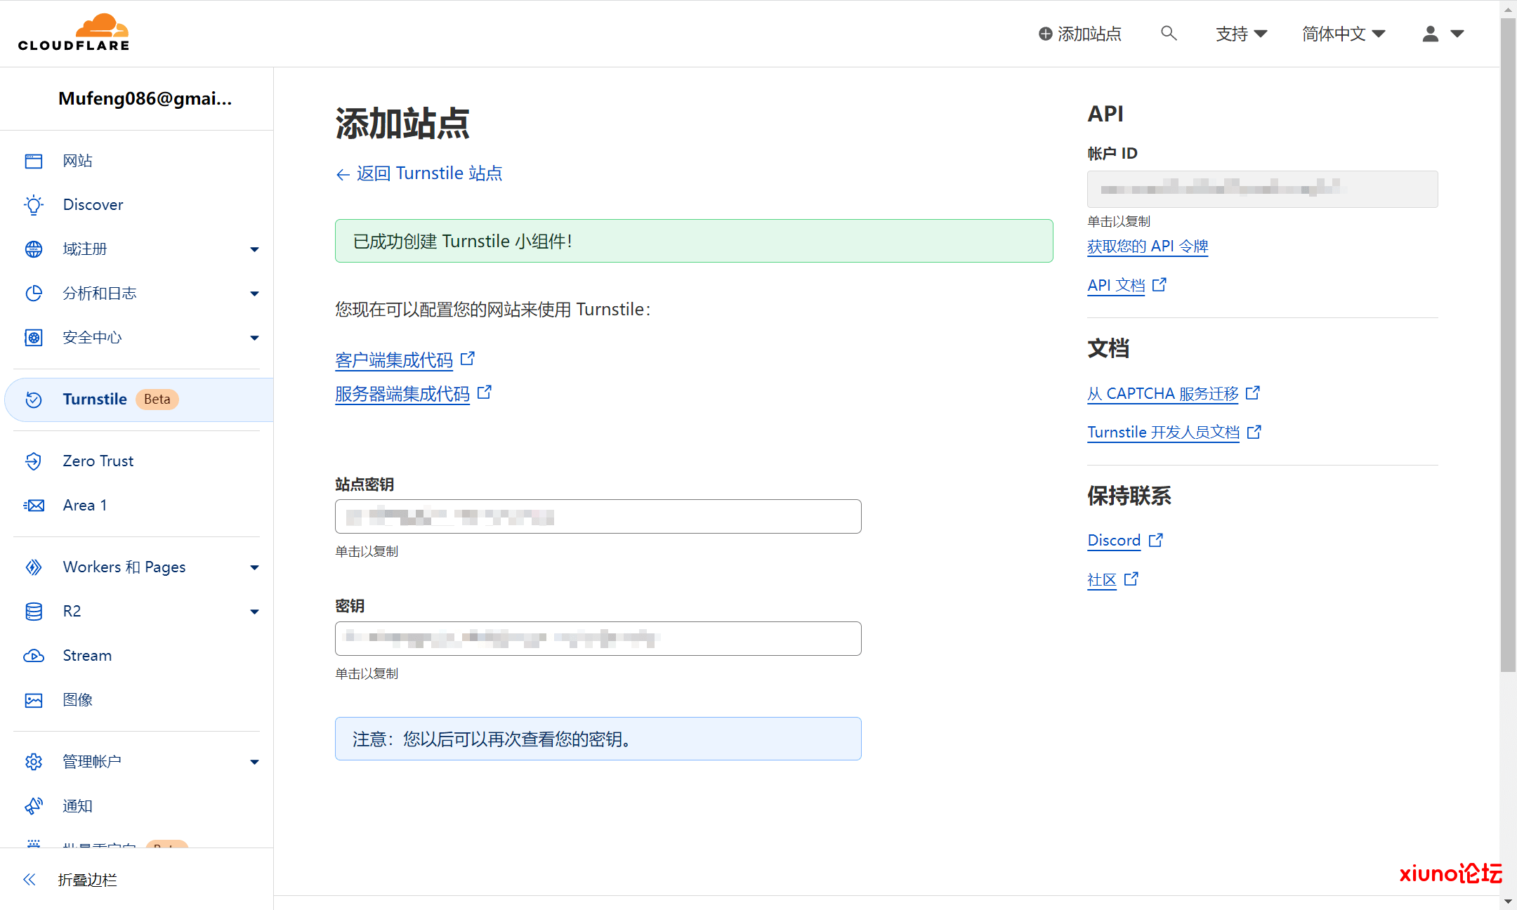Expand the 安全中心 sidebar section
Screen dimensions: 1517x910
[x=254, y=338]
